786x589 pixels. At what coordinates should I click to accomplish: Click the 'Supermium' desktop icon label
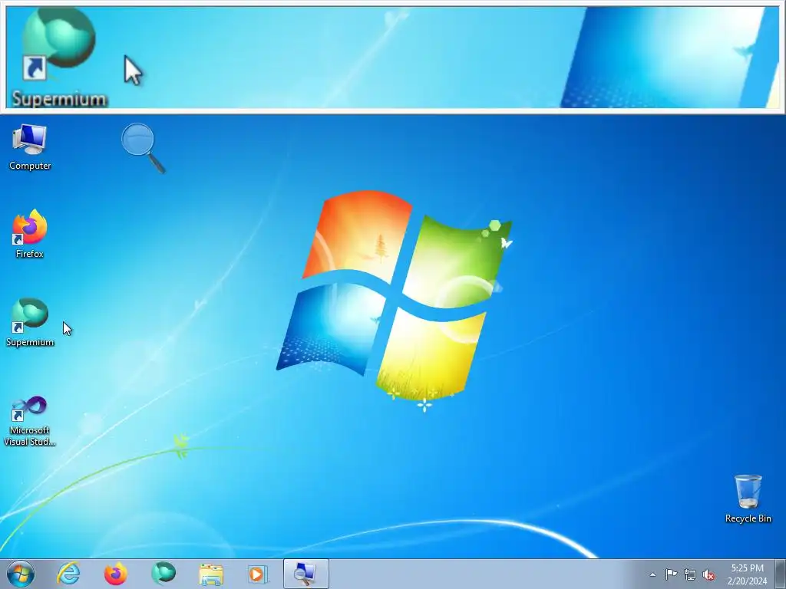[x=30, y=342]
